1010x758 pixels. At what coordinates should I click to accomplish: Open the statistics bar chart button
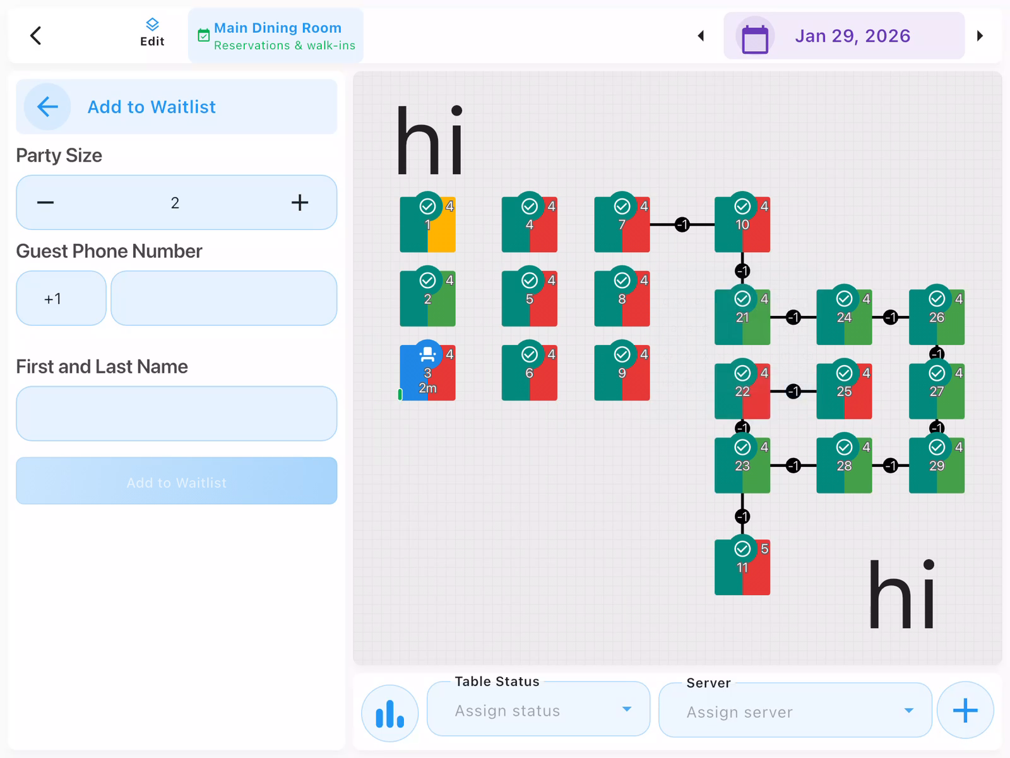(389, 713)
